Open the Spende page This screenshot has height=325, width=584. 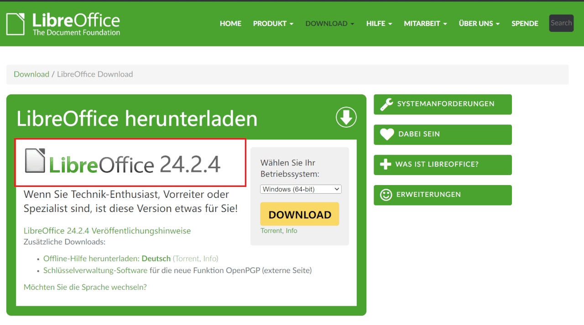tap(525, 24)
